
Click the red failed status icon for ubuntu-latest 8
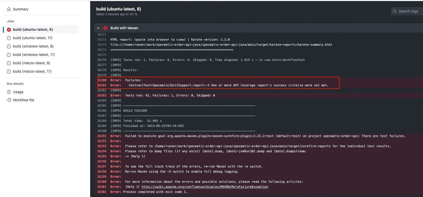[9, 29]
